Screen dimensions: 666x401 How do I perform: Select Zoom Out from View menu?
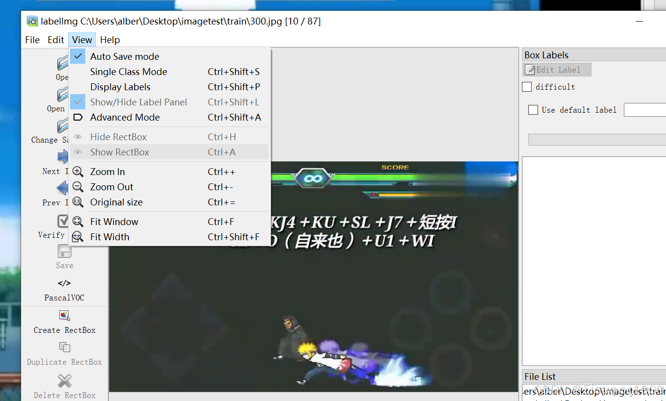pos(170,187)
